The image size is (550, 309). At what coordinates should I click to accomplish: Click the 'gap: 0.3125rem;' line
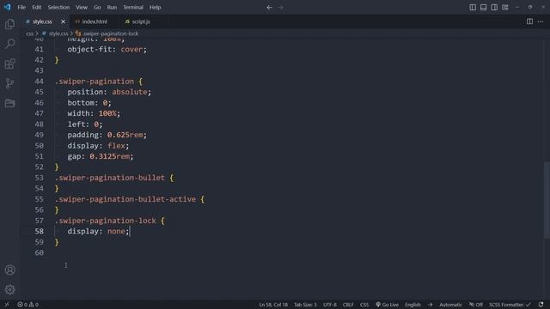click(x=101, y=156)
